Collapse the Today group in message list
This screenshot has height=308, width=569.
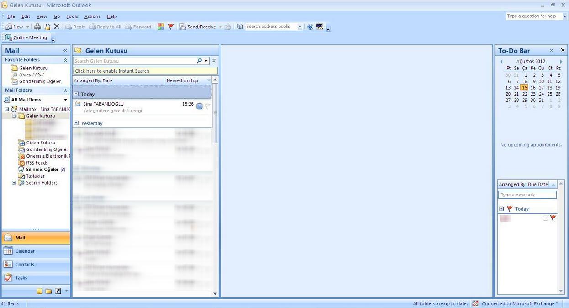click(76, 94)
